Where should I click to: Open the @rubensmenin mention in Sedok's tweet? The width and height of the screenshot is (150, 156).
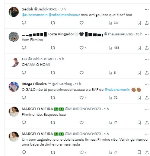(x=35, y=15)
